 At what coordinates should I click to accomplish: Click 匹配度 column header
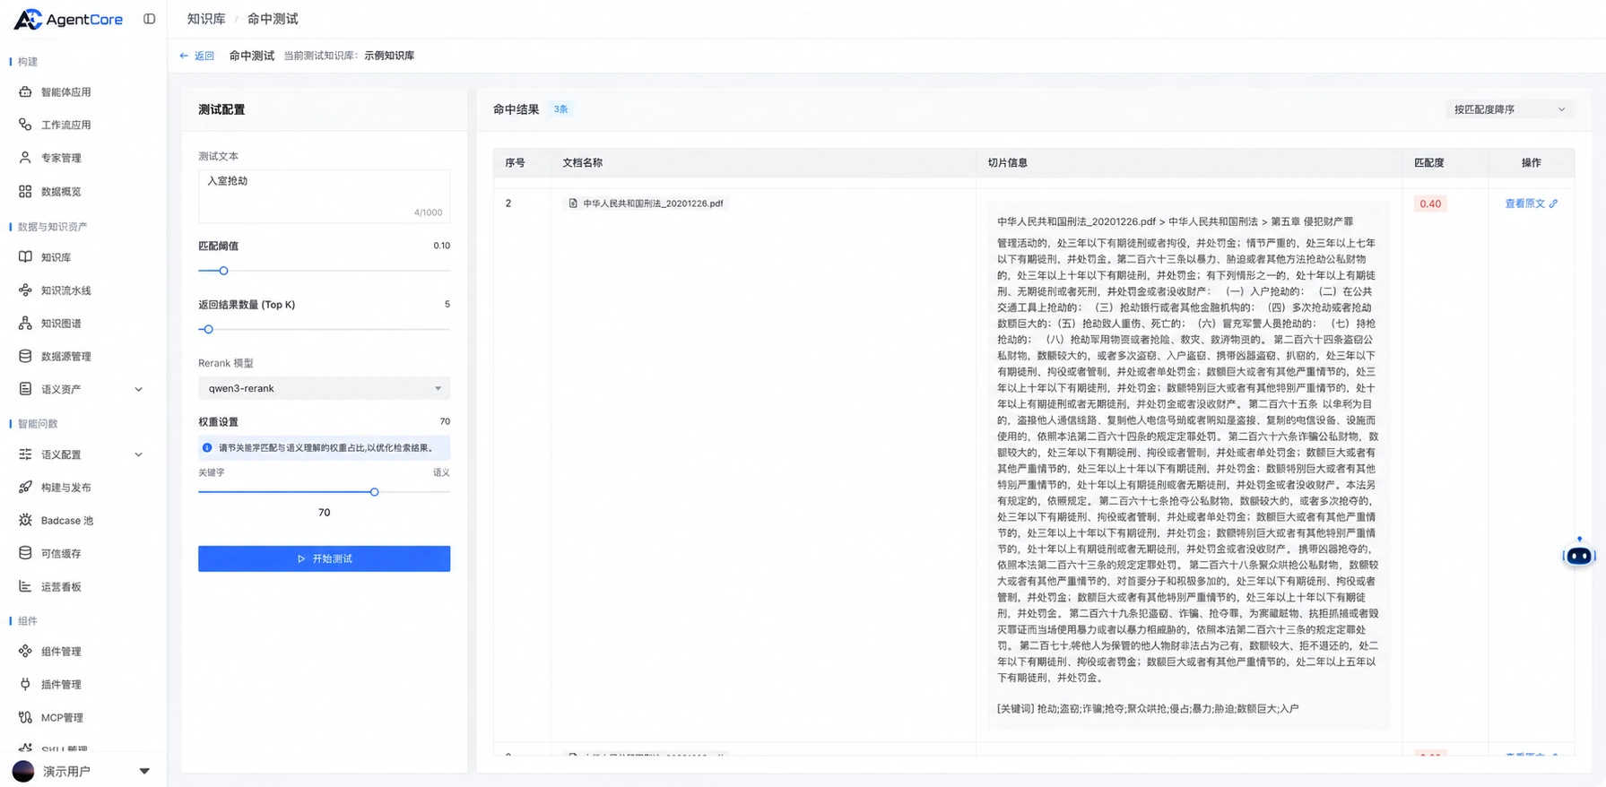point(1428,163)
